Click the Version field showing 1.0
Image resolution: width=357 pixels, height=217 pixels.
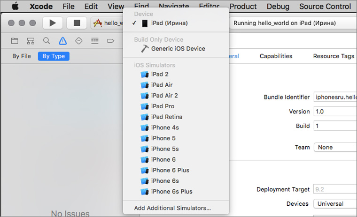coord(335,112)
